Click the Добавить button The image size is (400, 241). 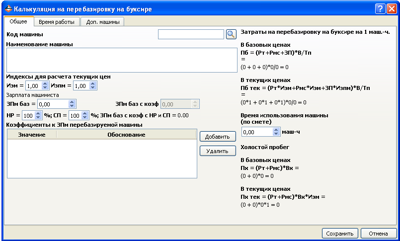click(x=218, y=137)
